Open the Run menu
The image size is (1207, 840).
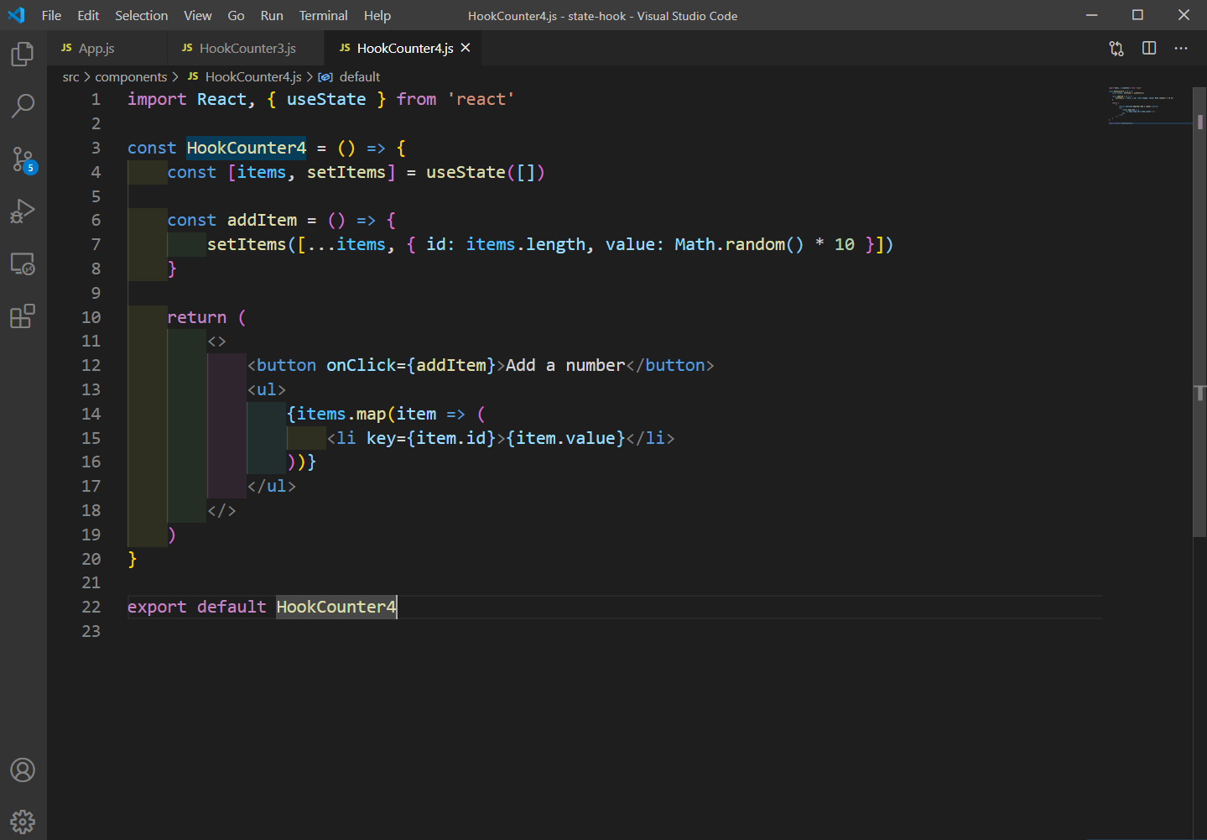pos(272,15)
